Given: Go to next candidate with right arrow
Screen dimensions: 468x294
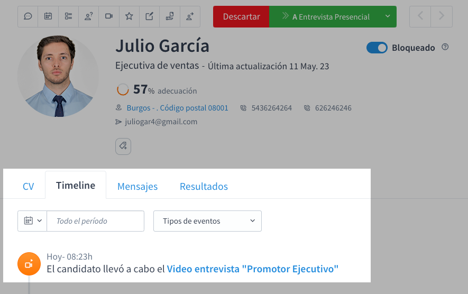Looking at the screenshot, I should pos(442,16).
